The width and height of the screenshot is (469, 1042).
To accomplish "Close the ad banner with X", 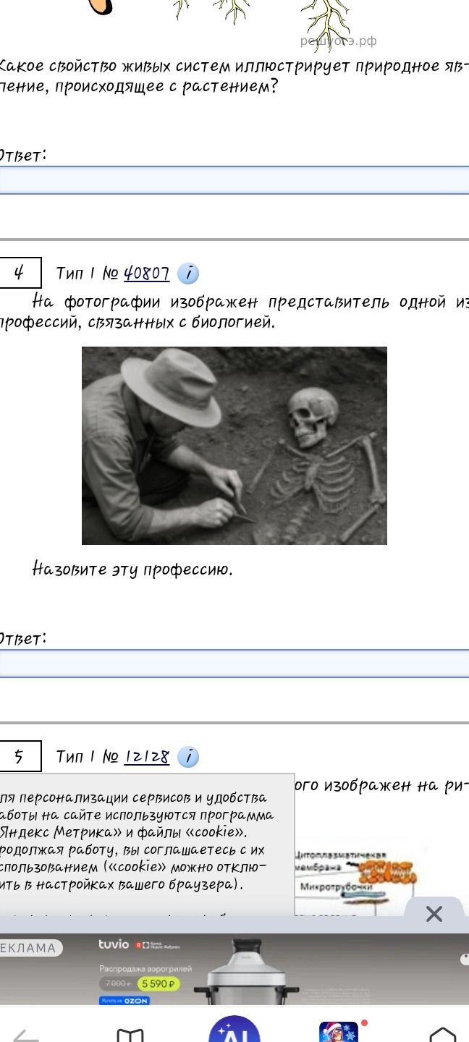I will click(434, 914).
